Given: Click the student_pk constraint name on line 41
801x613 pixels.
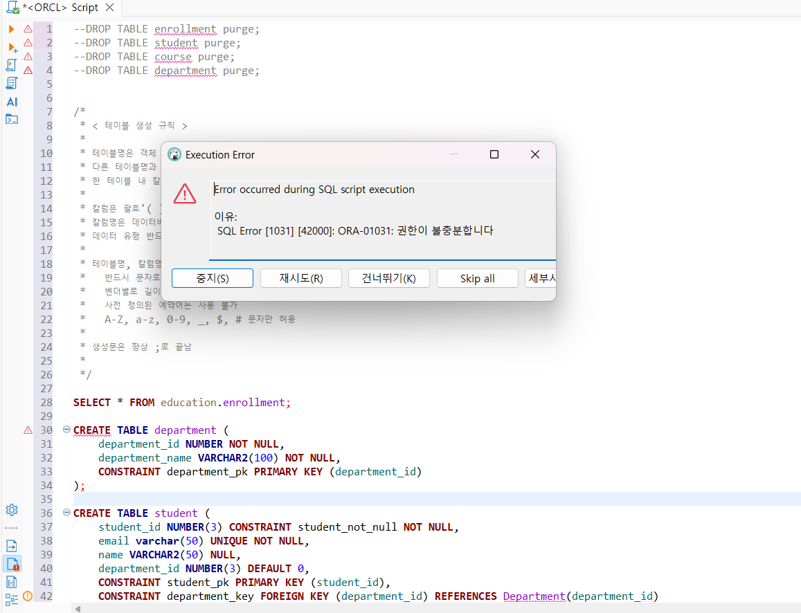Looking at the screenshot, I should (x=198, y=583).
